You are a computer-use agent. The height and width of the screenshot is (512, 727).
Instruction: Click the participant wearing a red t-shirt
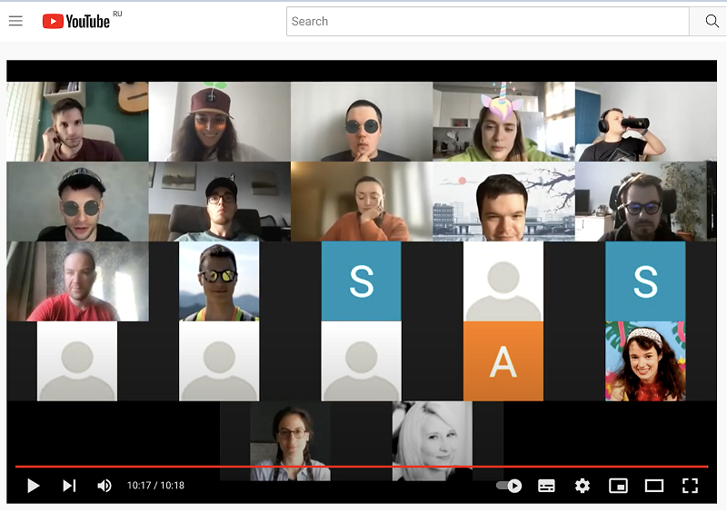click(77, 281)
